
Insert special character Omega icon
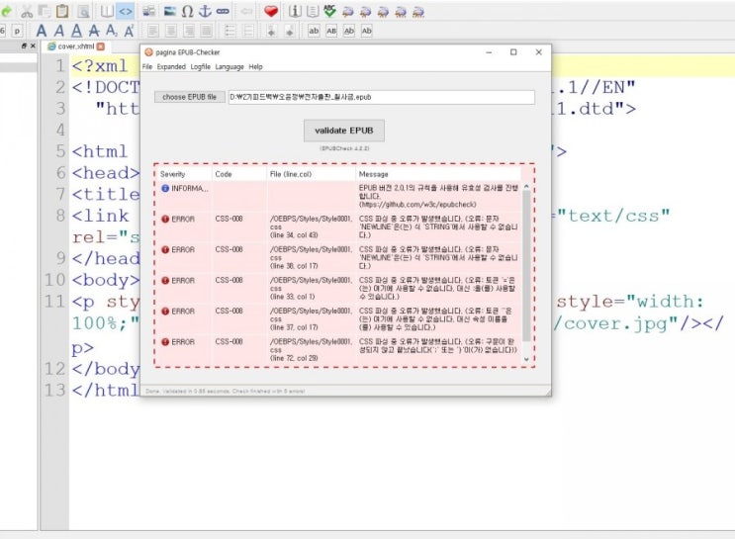click(188, 11)
